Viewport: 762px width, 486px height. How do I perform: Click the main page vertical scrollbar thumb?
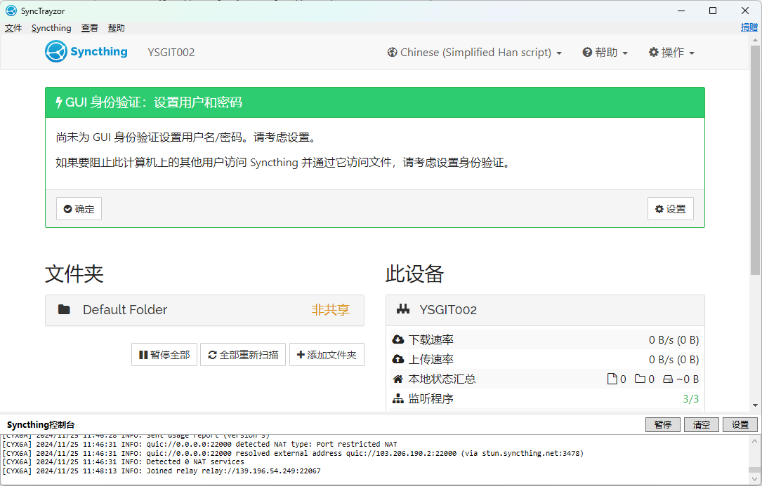click(755, 160)
